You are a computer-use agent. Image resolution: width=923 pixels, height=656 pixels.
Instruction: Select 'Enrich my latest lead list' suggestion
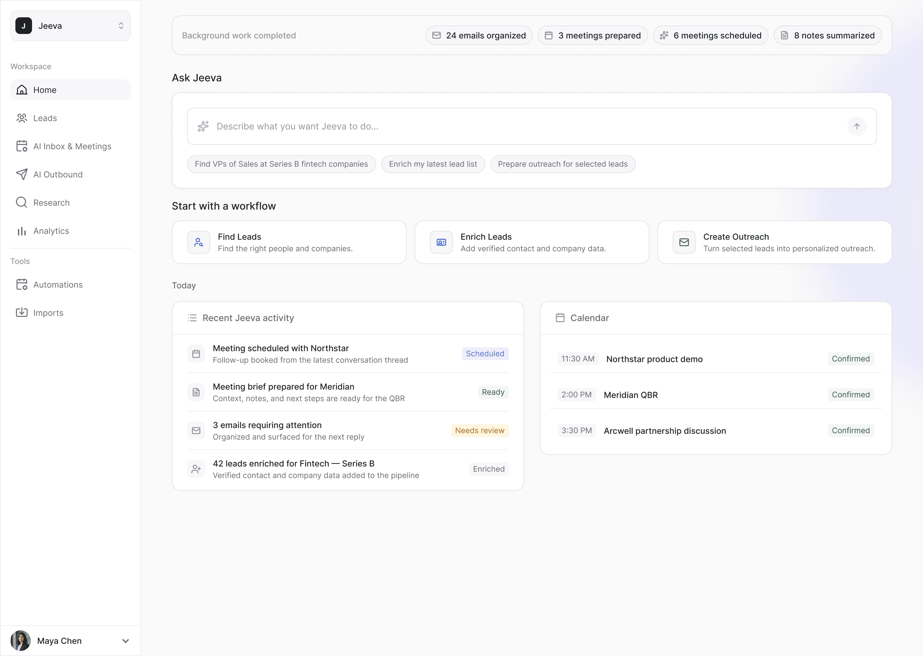tap(433, 164)
